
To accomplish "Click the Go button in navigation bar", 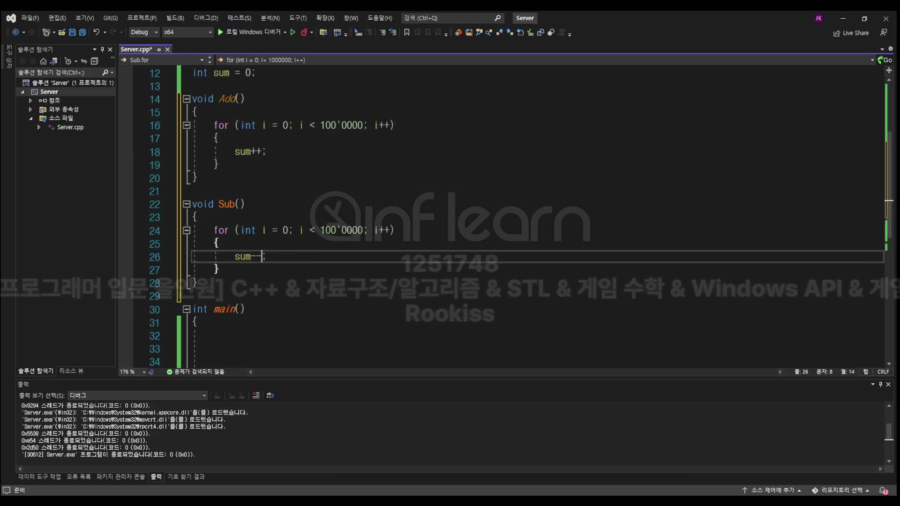I will pyautogui.click(x=885, y=60).
